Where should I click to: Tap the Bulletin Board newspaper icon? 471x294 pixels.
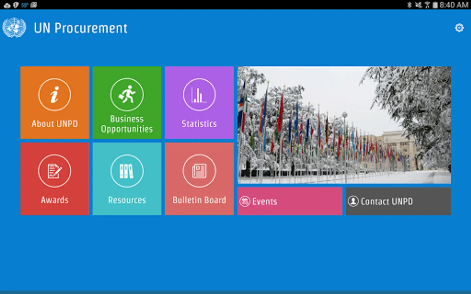pyautogui.click(x=199, y=171)
